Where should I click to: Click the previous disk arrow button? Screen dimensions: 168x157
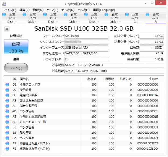[7, 29]
